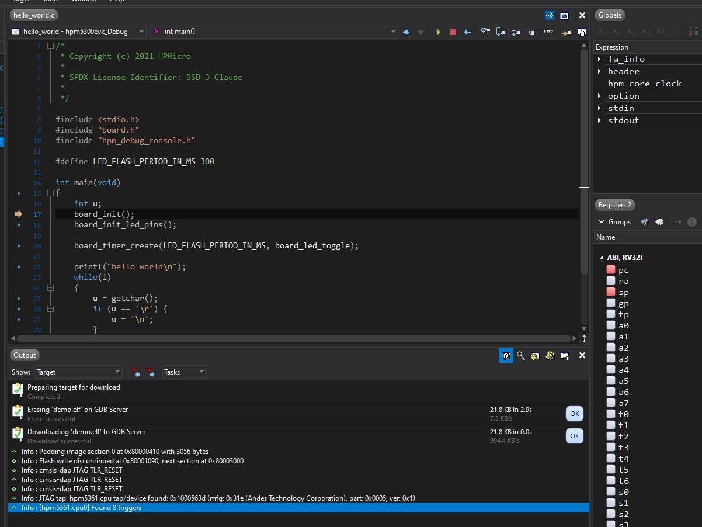Expand the fw_info global expression
This screenshot has height=527, width=702.
[599, 59]
